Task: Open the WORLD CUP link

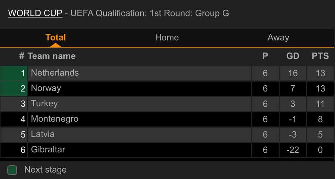Action: [35, 13]
